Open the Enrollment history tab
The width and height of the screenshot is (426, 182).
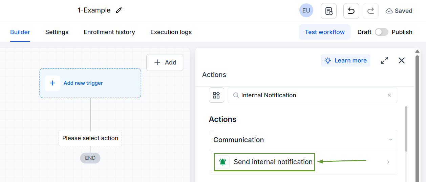click(x=109, y=32)
